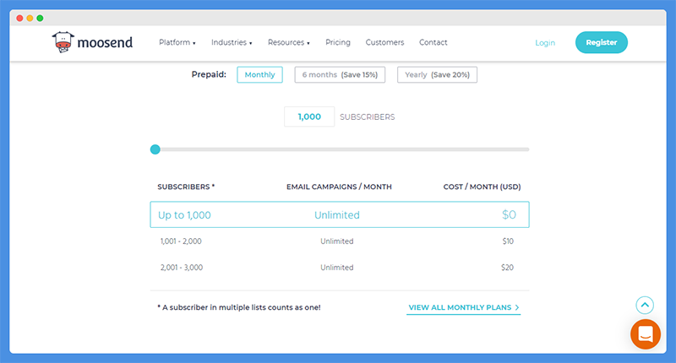Click the green maximize window button

pos(40,18)
